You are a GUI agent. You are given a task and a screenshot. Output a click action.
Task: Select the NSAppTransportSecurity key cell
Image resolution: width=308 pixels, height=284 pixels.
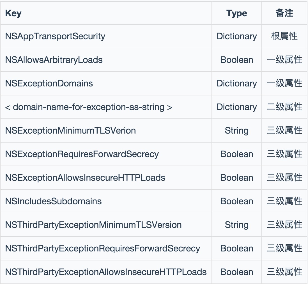click(55, 36)
